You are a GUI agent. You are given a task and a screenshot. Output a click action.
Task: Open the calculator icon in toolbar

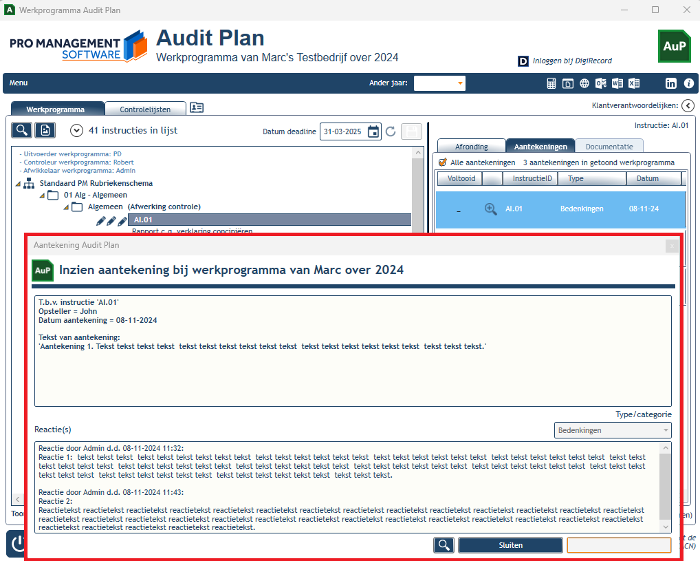click(551, 83)
